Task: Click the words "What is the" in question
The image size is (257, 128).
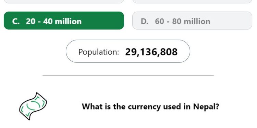Action: pos(104,106)
